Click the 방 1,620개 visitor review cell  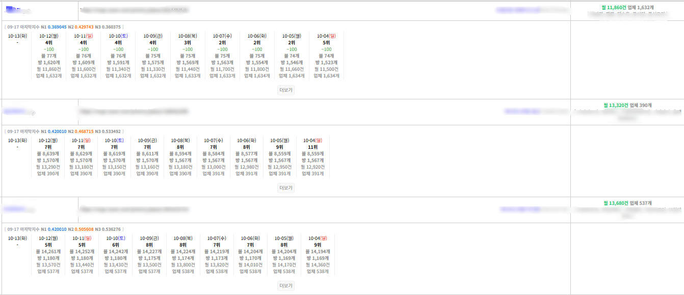pos(49,63)
